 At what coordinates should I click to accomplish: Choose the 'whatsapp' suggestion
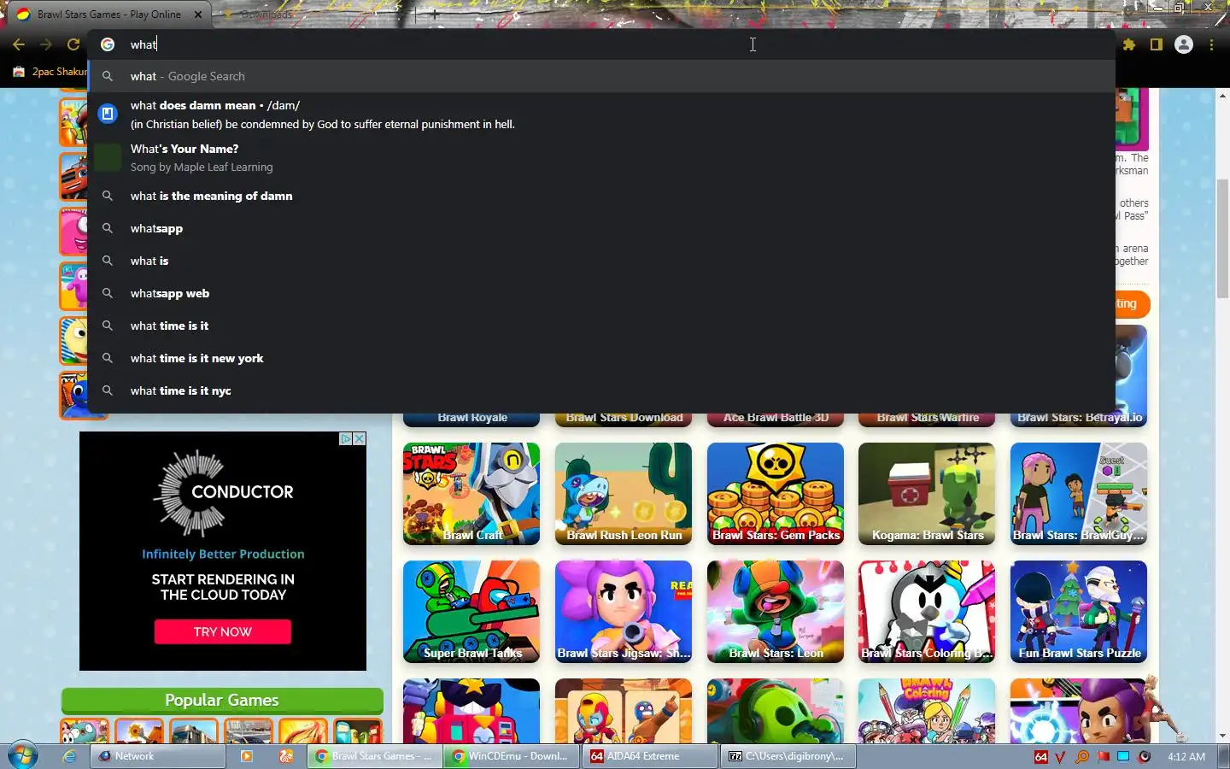click(601, 228)
